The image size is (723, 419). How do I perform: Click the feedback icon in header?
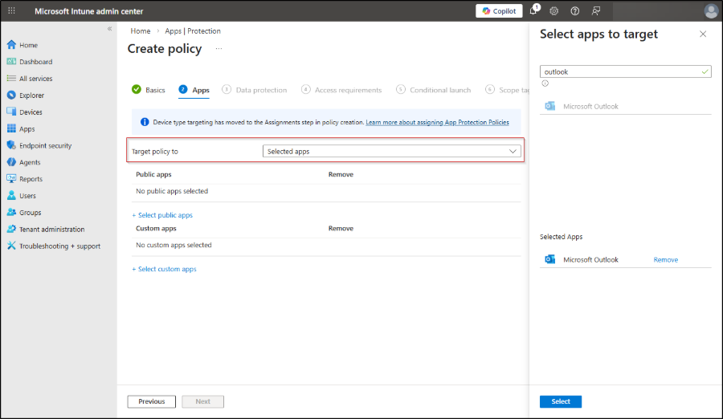[x=595, y=11]
